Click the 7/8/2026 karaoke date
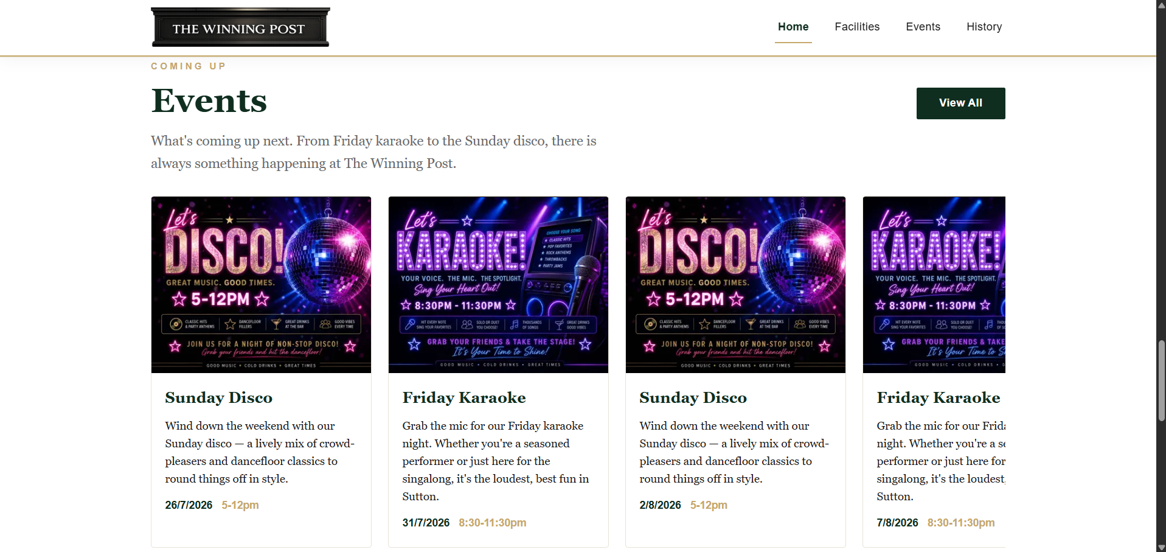 (x=897, y=523)
